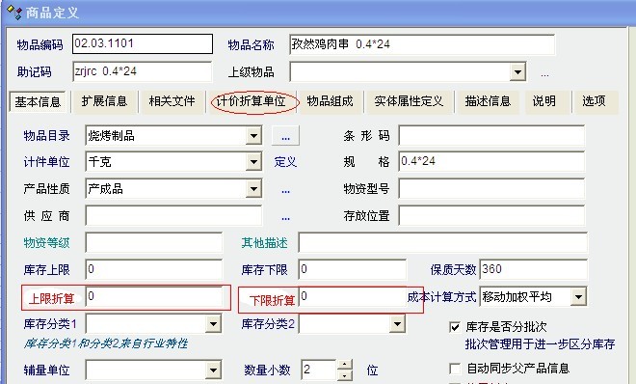Viewport: 636px width, 384px height.
Task: Toggle the 库存是否分批次 checkbox
Action: 455,327
